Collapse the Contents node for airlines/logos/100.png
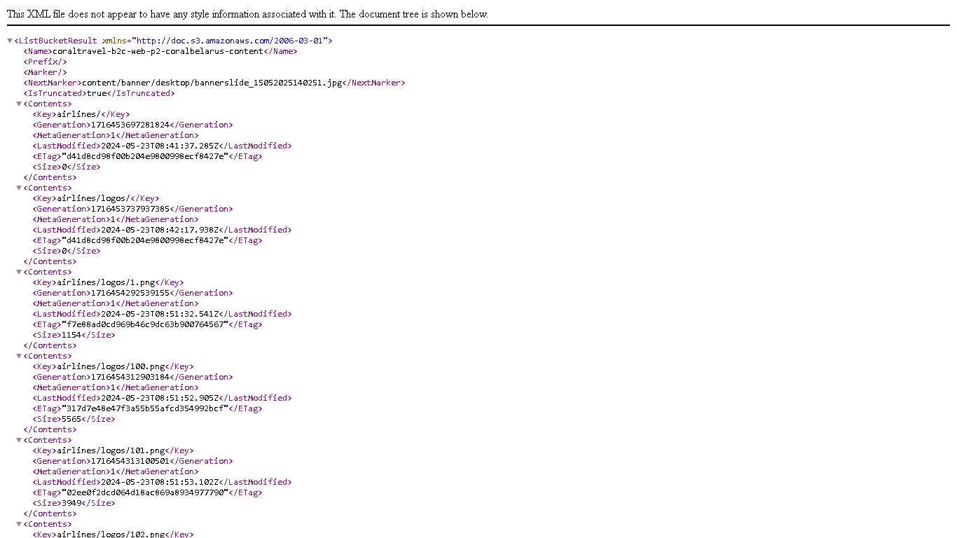Image resolution: width=957 pixels, height=538 pixels. pos(20,356)
